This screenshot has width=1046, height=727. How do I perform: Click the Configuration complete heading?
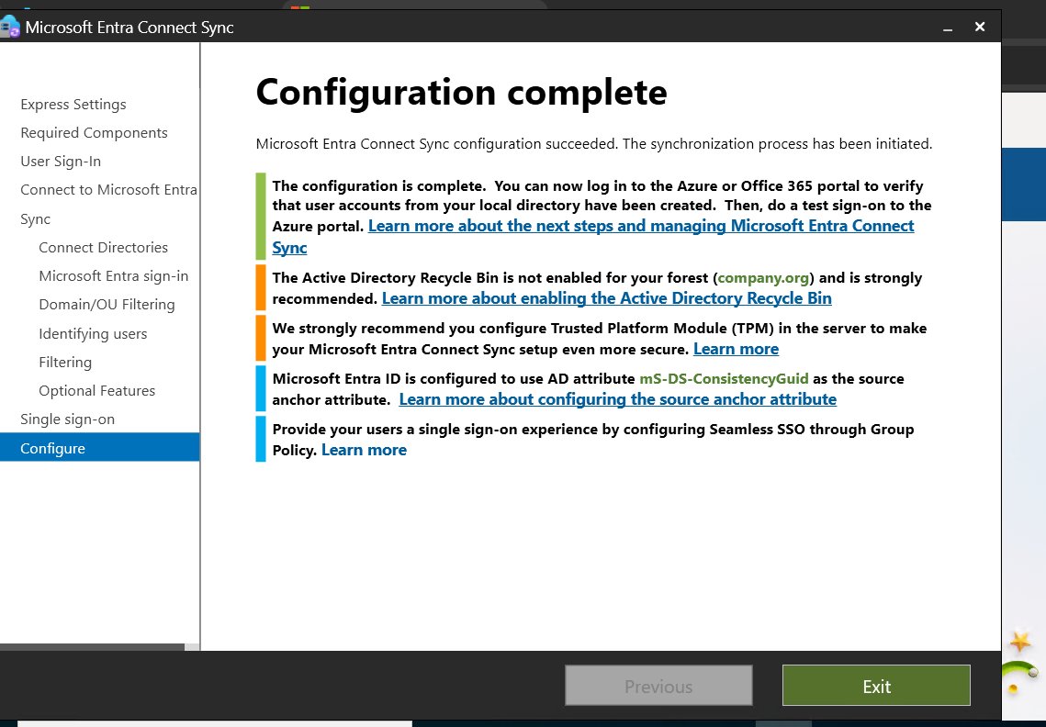coord(462,93)
